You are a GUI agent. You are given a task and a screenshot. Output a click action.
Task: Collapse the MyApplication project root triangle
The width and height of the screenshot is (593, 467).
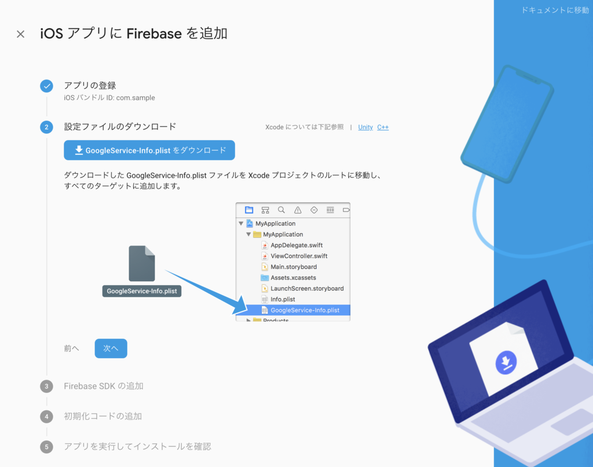[x=241, y=224]
